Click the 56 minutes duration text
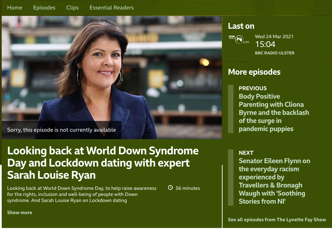The width and height of the screenshot is (332, 229). (x=188, y=188)
